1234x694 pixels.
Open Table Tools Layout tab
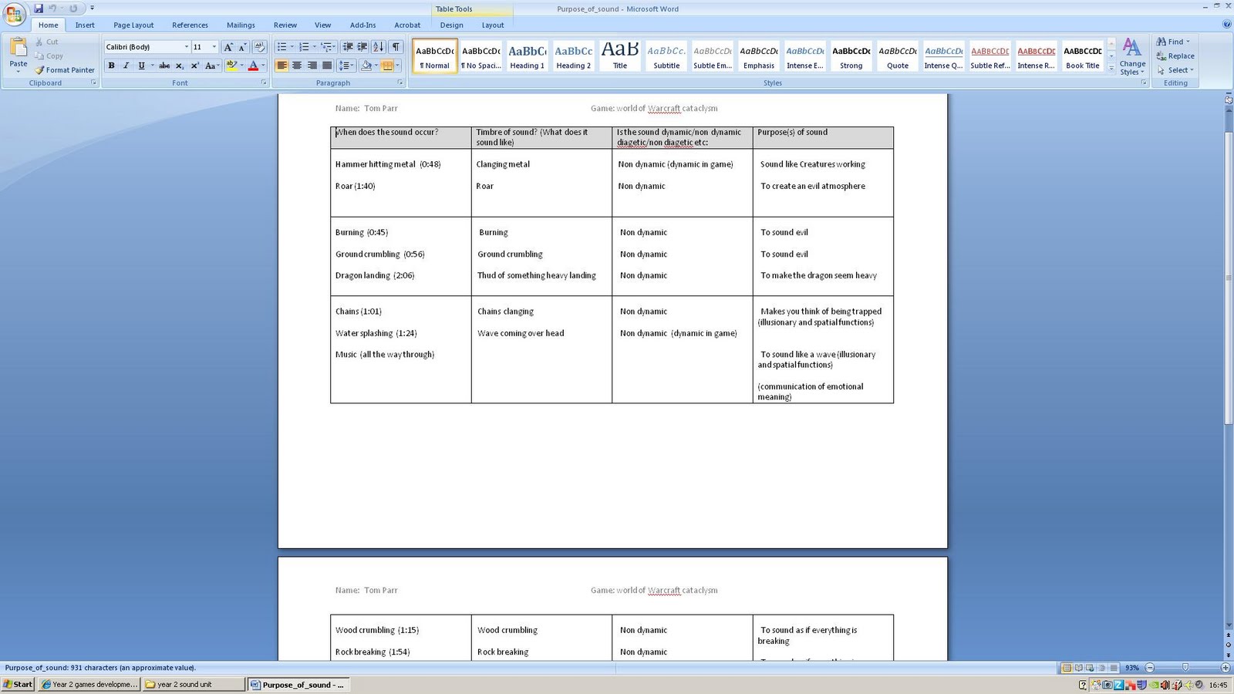pyautogui.click(x=493, y=25)
